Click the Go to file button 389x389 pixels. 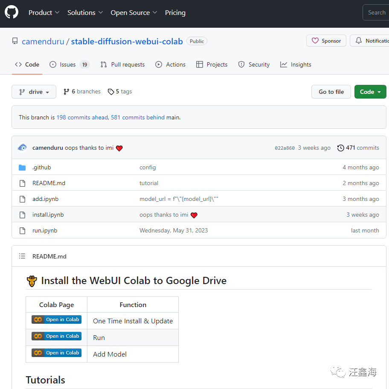pos(331,92)
